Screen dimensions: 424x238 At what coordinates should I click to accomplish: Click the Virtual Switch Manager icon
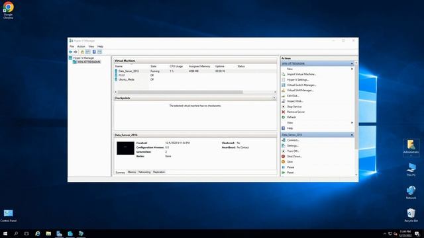[x=284, y=85]
